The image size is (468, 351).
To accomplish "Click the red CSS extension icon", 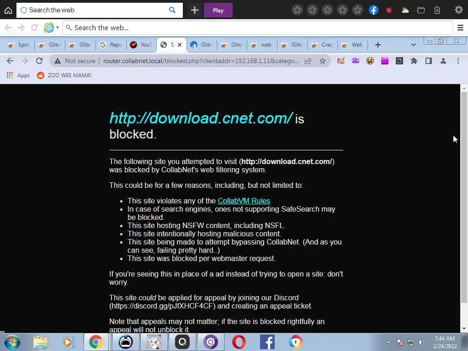I will (341, 61).
